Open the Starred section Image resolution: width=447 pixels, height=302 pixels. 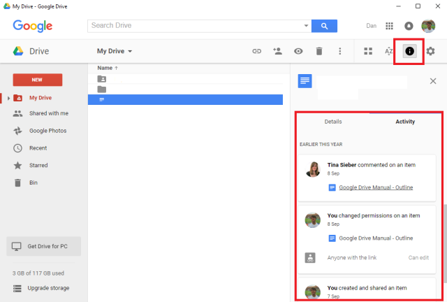coord(38,165)
